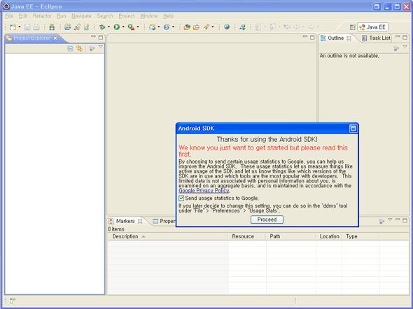Screen dimensions: 413x309
Task: Toggle Link with Editor in Project Explorer
Action: tap(79, 48)
